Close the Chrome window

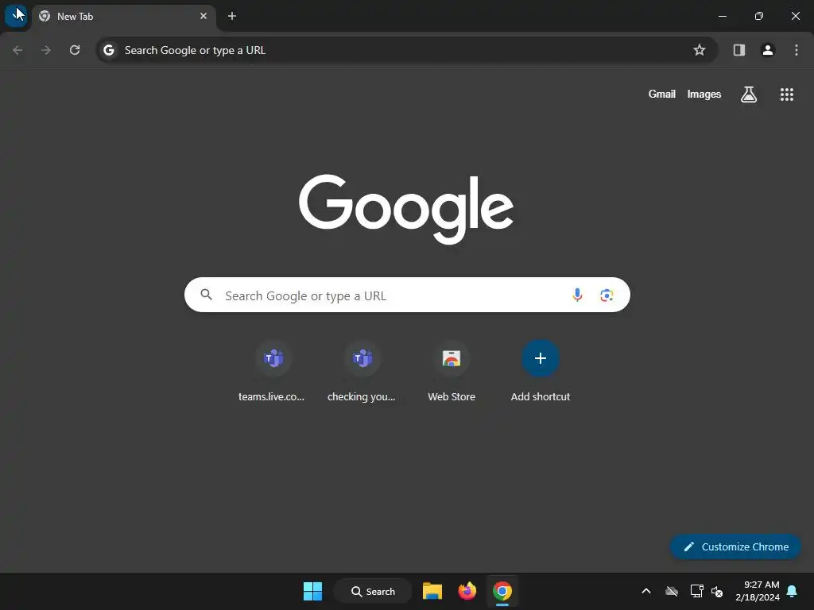click(795, 16)
